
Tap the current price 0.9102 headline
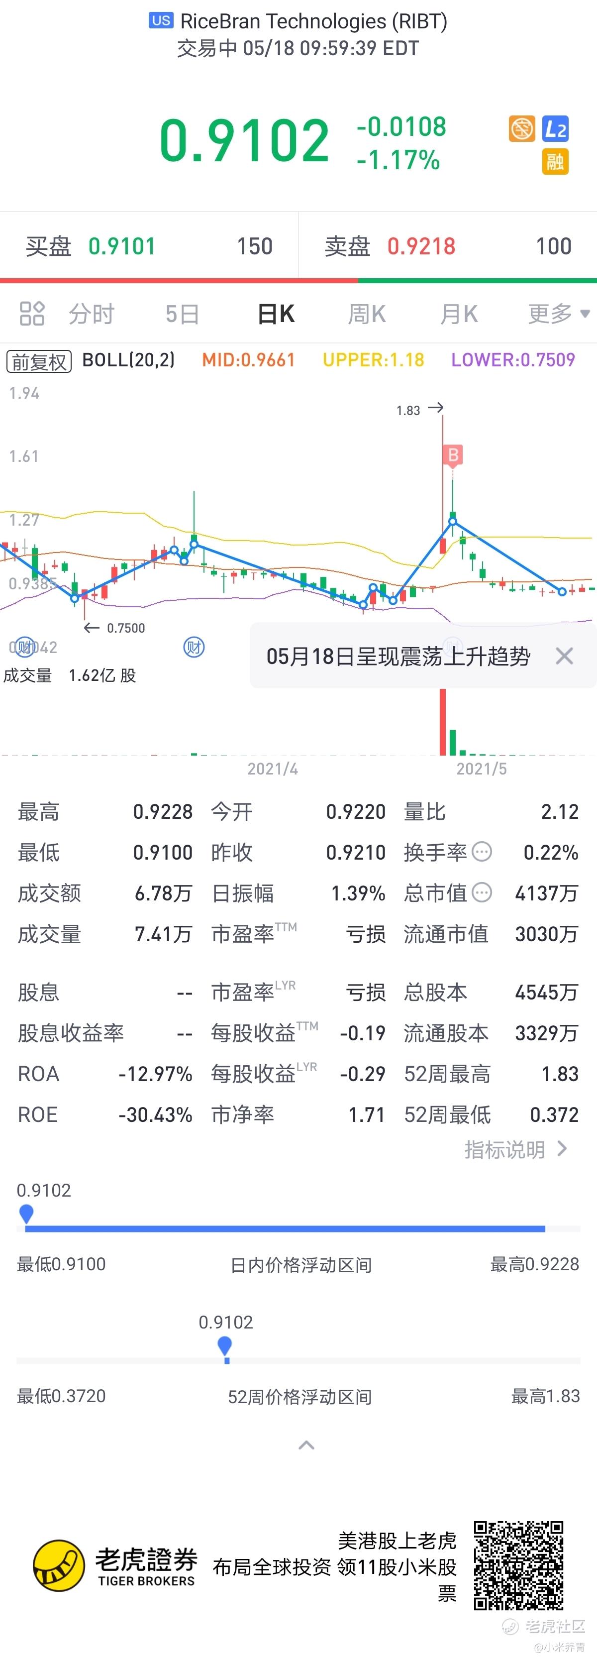(x=244, y=140)
